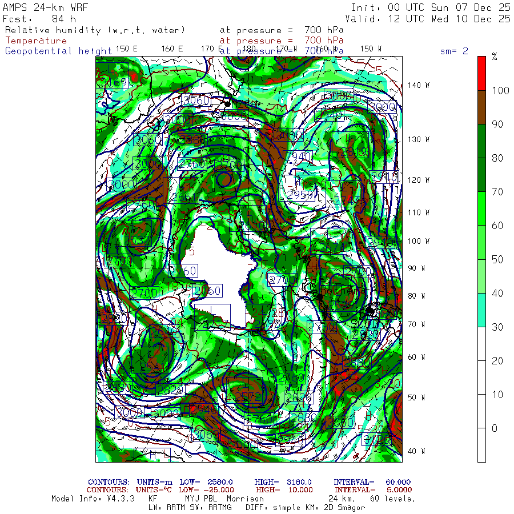
Task: Click the '2541' low center label on map
Action: pos(154,367)
